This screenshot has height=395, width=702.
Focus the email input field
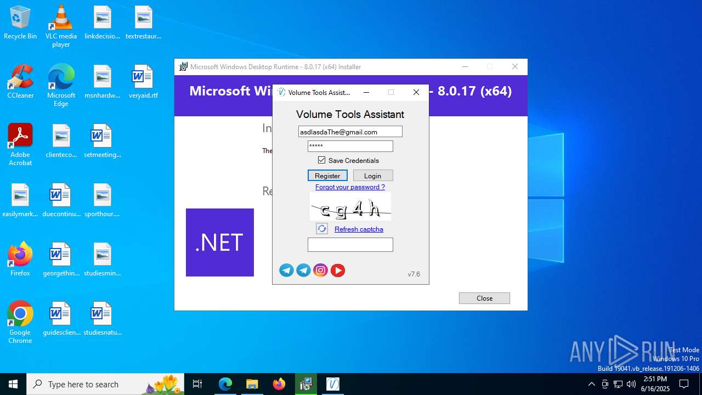[x=350, y=132]
